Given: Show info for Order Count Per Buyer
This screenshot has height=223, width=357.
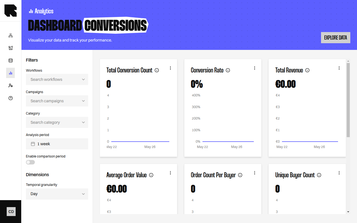Looking at the screenshot, I should [240, 175].
